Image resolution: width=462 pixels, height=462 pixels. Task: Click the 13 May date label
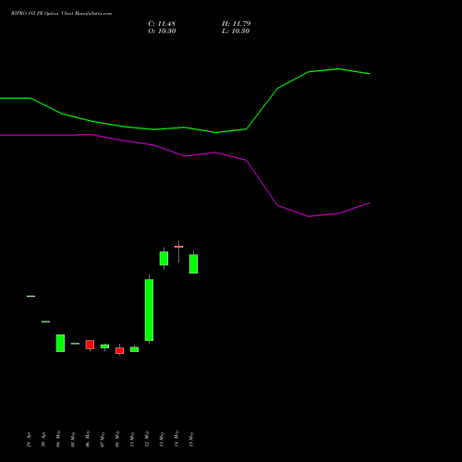click(162, 439)
